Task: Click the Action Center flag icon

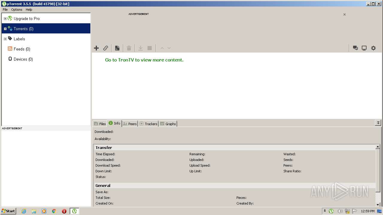Action: (x=355, y=211)
